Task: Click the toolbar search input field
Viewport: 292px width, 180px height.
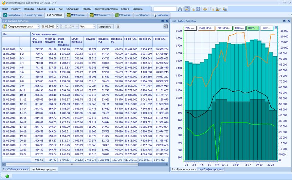Action: click(x=165, y=9)
